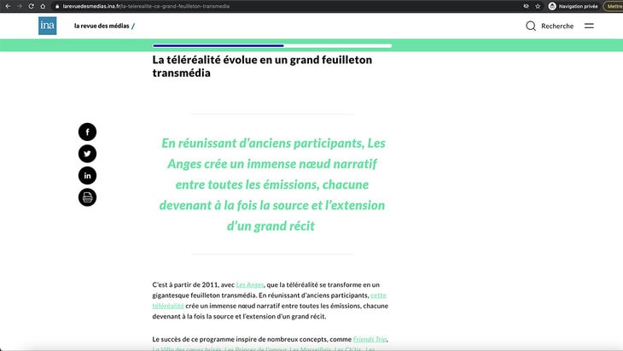Click the tracking-blocked eye icon
This screenshot has width=623, height=351.
pyautogui.click(x=526, y=6)
